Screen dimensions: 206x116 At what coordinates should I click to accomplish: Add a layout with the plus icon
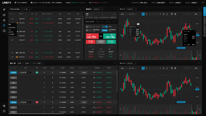click(204, 36)
